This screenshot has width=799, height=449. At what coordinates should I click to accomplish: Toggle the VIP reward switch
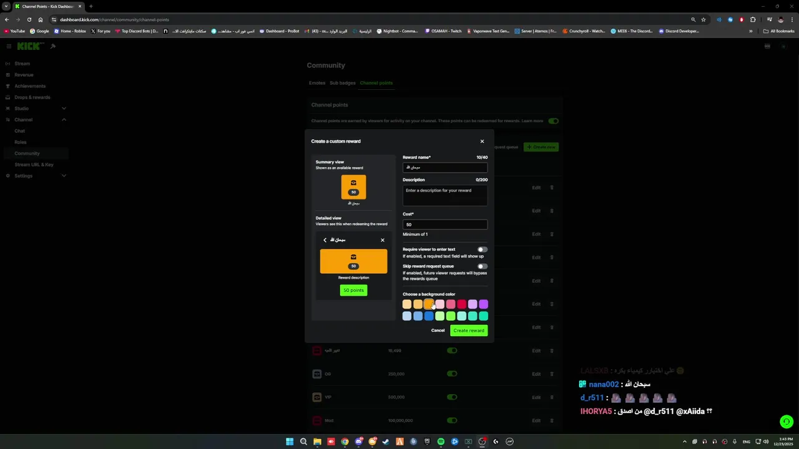tap(452, 397)
